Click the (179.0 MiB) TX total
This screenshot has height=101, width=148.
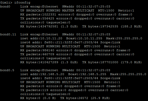click(131, 62)
